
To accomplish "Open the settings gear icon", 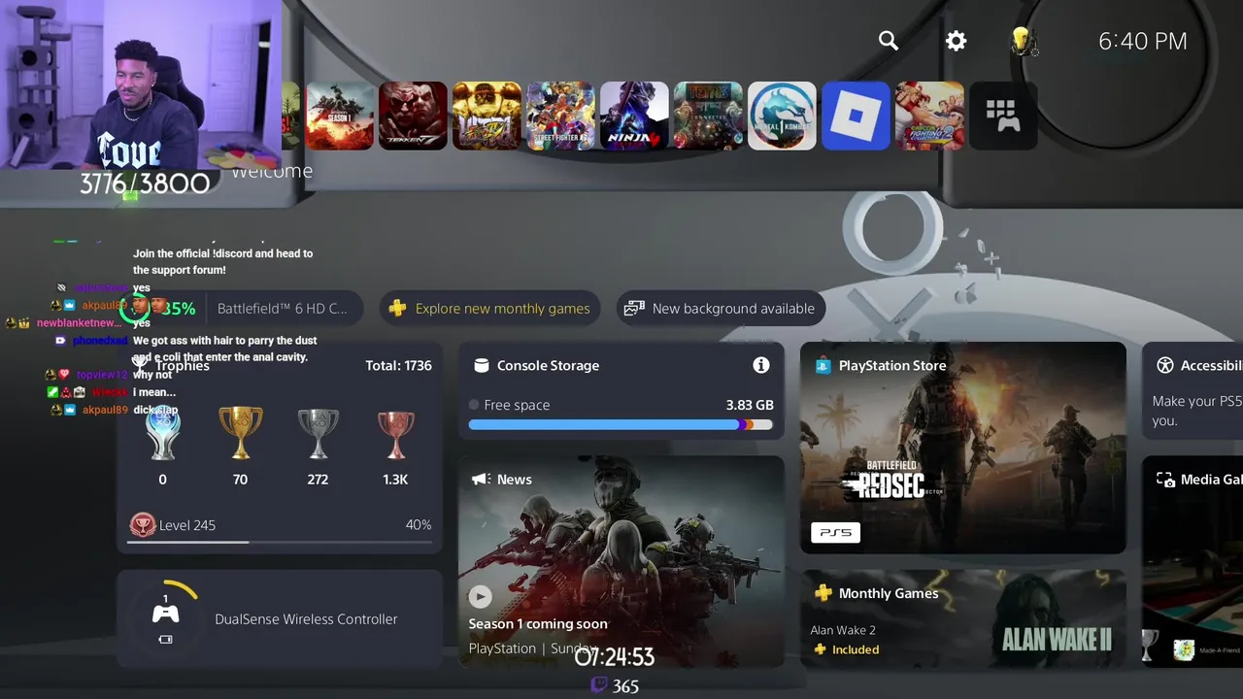I will pos(957,41).
